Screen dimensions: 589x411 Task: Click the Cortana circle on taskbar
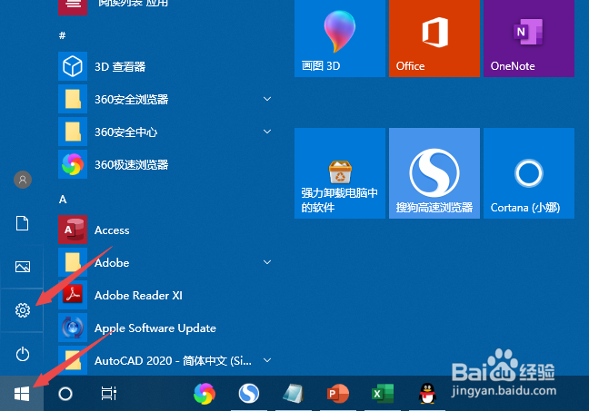click(65, 394)
